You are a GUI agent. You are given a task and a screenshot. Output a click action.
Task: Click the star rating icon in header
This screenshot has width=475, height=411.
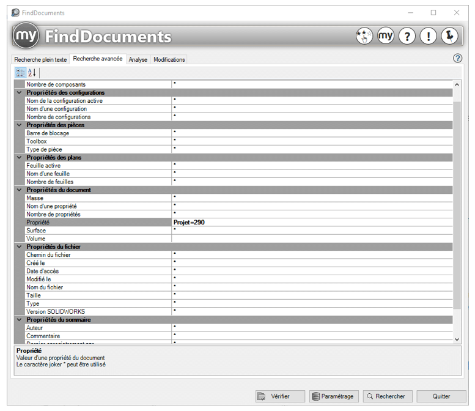[x=364, y=36]
